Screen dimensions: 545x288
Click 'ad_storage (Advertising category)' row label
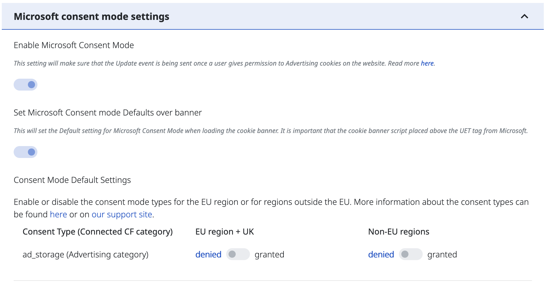[85, 254]
